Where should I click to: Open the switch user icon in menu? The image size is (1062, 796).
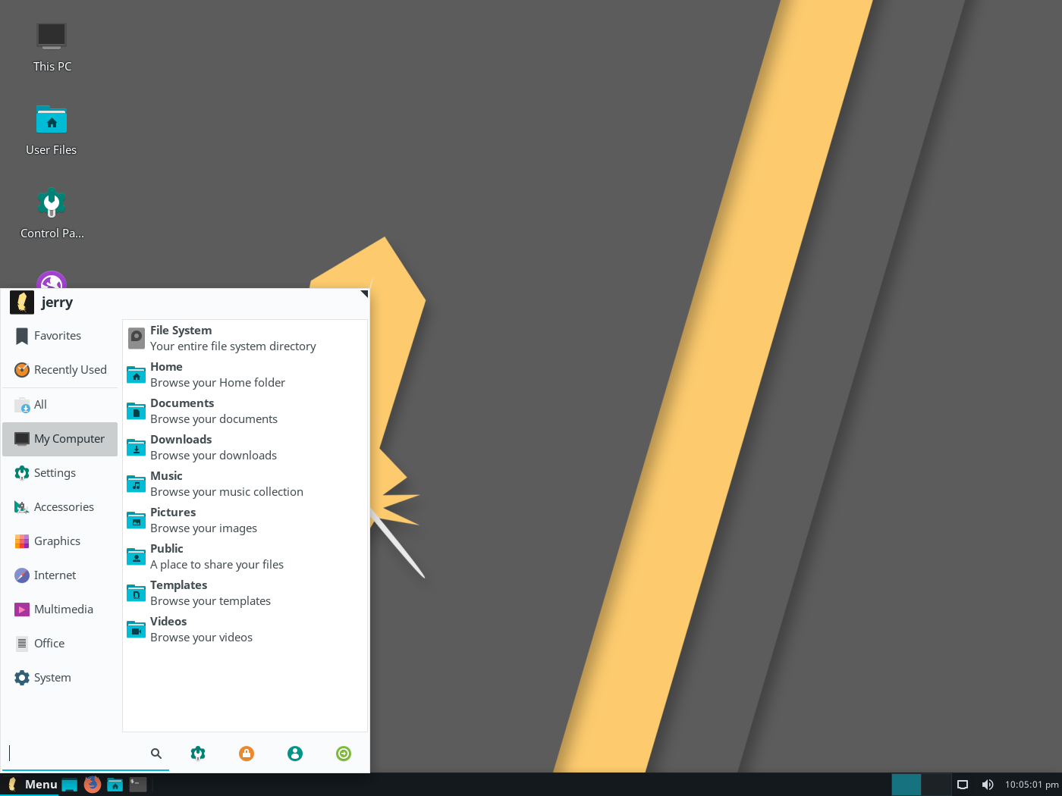click(x=295, y=754)
